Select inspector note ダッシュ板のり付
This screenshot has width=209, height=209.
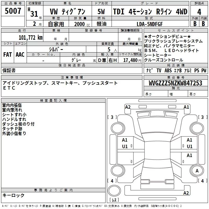pos(18,124)
